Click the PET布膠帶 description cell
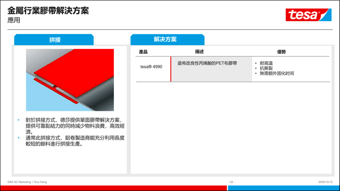This screenshot has width=340, height=191. pos(207,63)
